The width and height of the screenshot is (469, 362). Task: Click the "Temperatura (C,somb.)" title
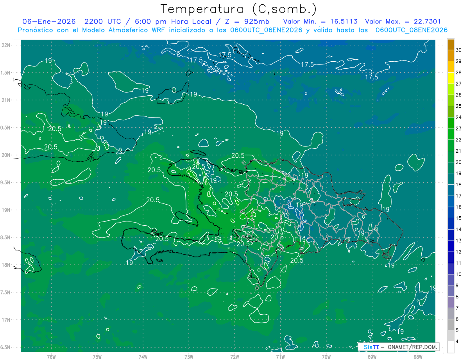(239, 9)
